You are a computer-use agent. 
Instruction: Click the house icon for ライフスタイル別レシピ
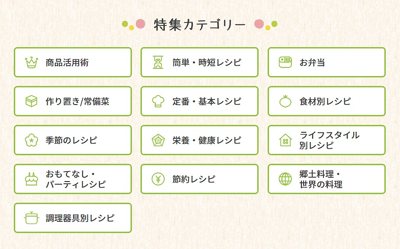pos(285,140)
